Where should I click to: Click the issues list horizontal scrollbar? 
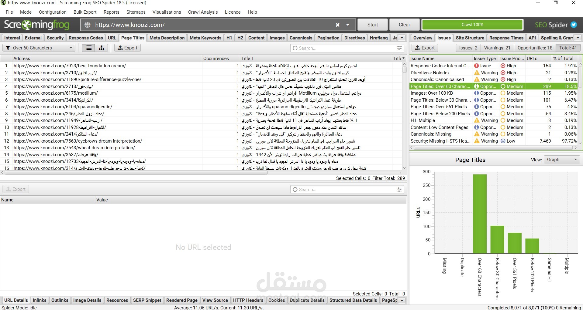493,148
